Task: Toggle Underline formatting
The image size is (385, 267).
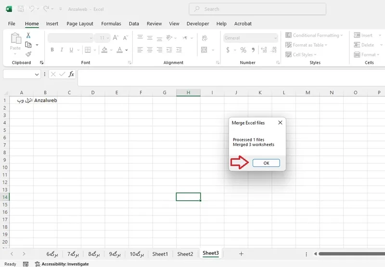Action: 71,50
